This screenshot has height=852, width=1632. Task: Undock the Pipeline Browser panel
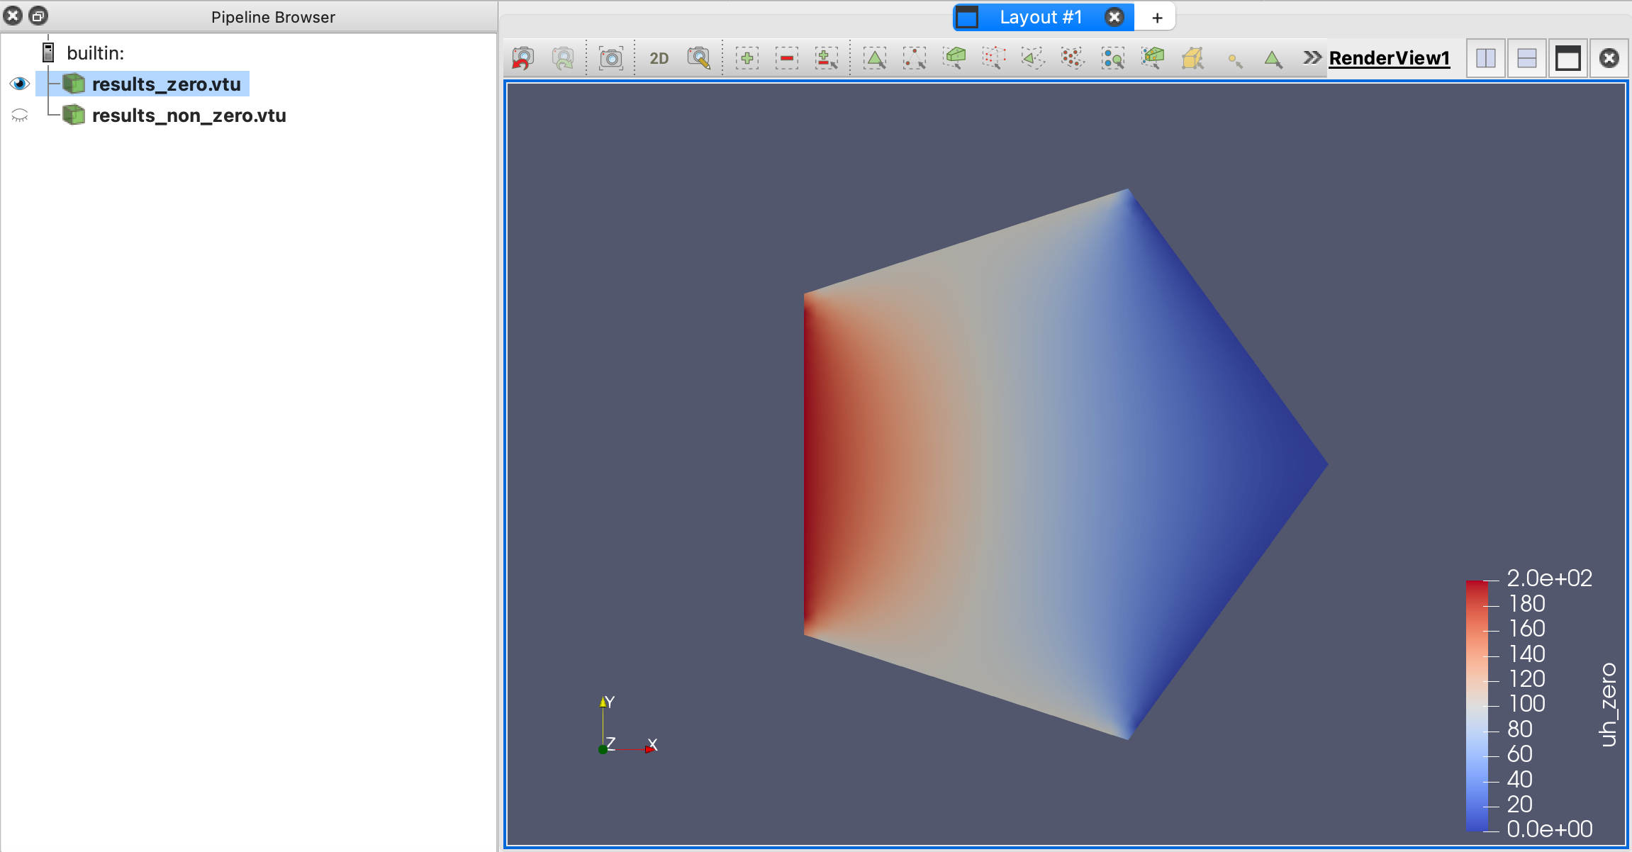point(38,16)
